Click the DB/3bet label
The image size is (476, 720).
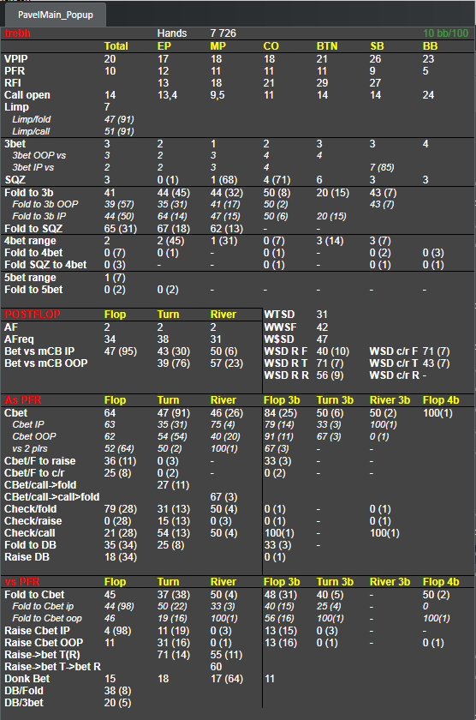[x=24, y=703]
